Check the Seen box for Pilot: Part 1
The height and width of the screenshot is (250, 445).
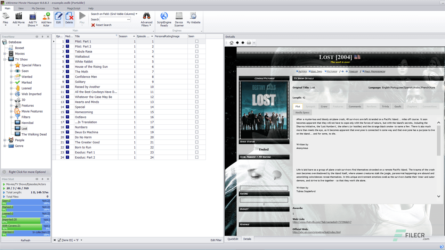[x=196, y=41]
